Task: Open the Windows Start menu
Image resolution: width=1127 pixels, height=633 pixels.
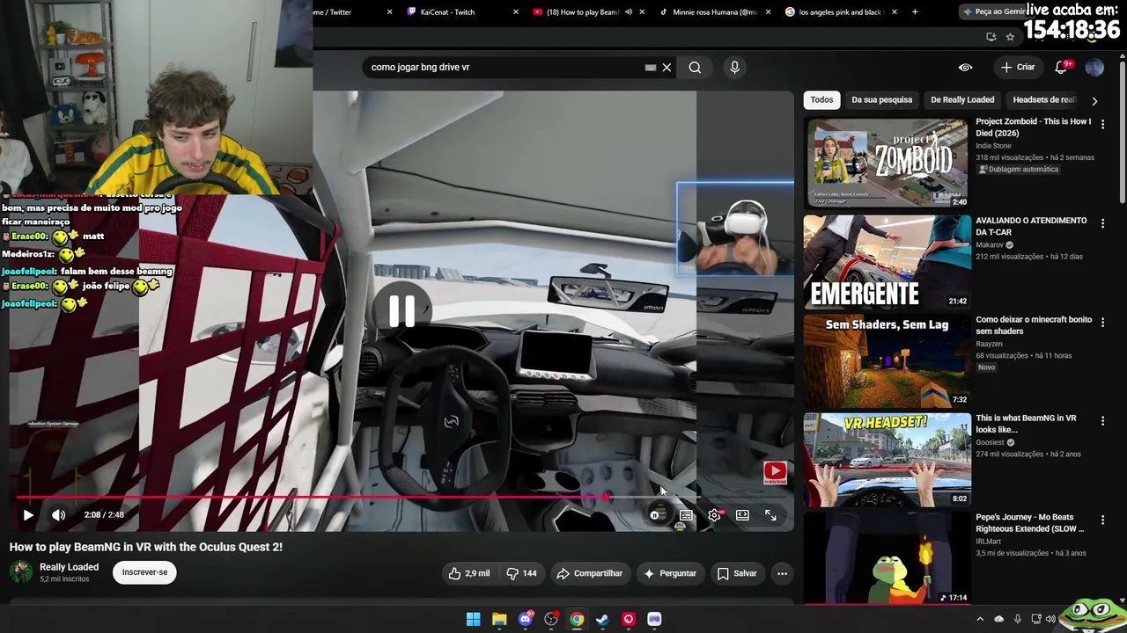Action: [473, 619]
